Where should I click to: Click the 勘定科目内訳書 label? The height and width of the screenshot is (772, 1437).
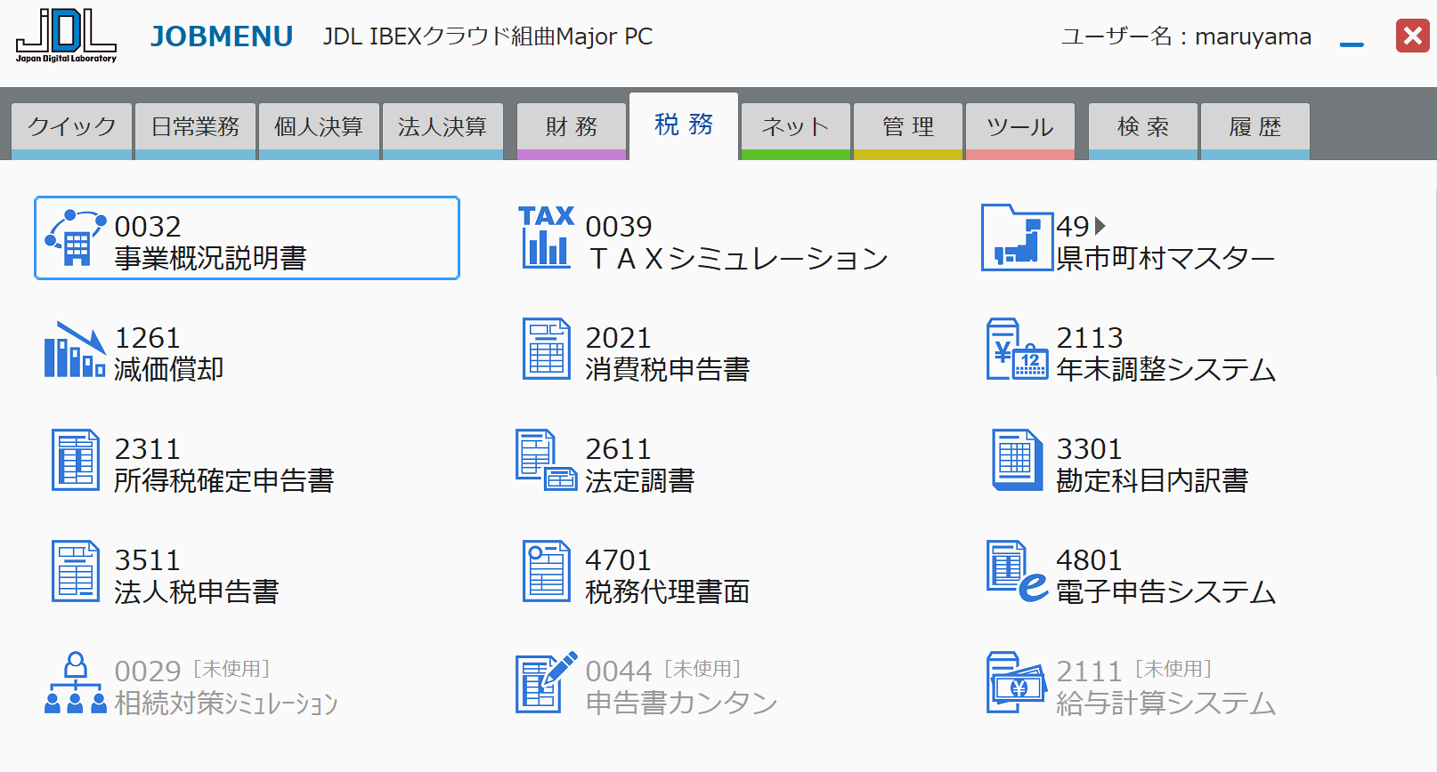pyautogui.click(x=1152, y=480)
